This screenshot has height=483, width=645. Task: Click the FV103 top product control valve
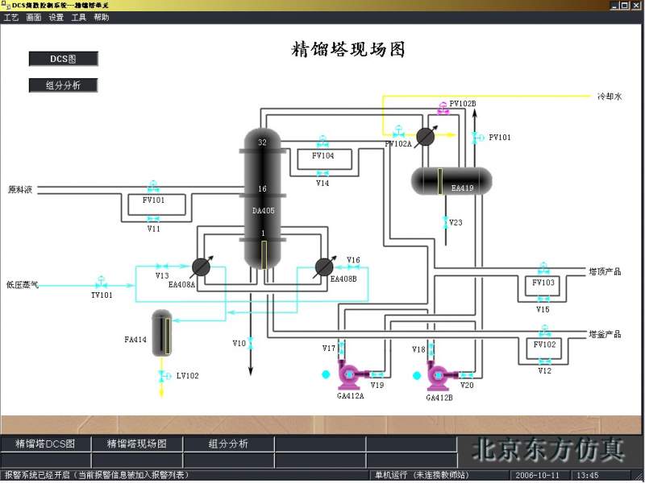click(543, 269)
